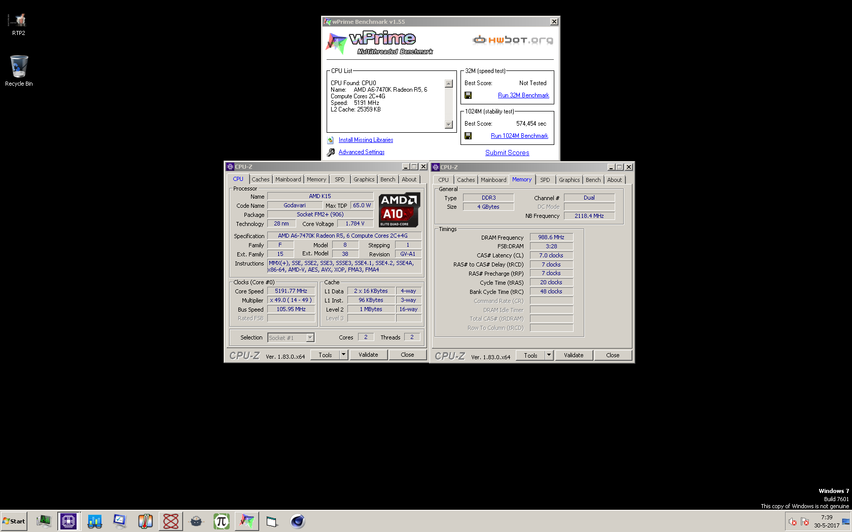Image resolution: width=852 pixels, height=532 pixels.
Task: Click the network monitor tray icon
Action: [x=846, y=521]
